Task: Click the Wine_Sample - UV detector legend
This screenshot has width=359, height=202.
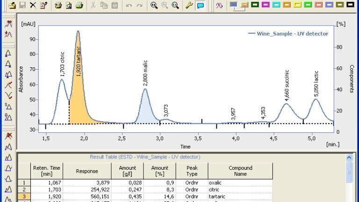Action: [288, 34]
